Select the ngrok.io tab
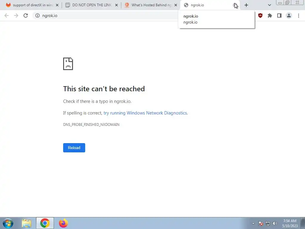The width and height of the screenshot is (305, 229). coord(210,5)
